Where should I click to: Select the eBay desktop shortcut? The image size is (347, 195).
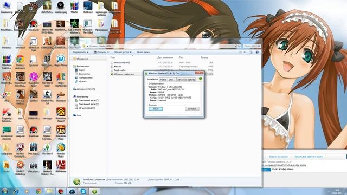7,96
